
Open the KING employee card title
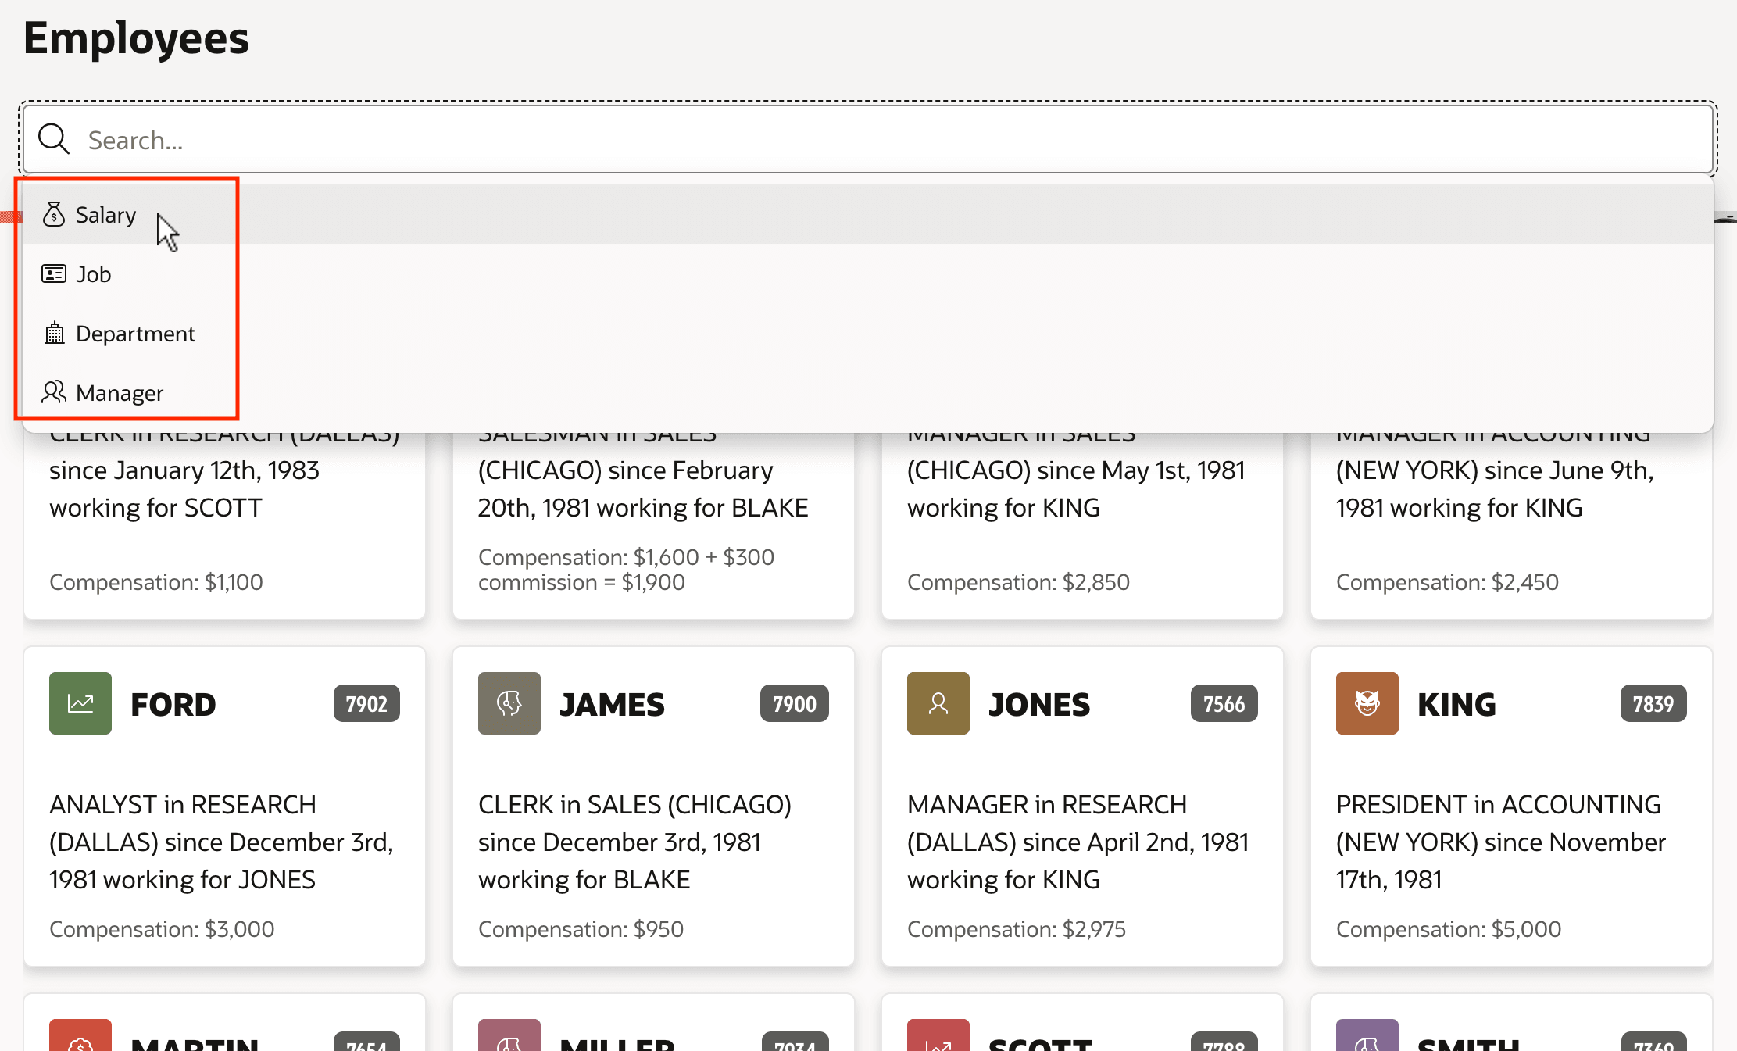[1456, 704]
